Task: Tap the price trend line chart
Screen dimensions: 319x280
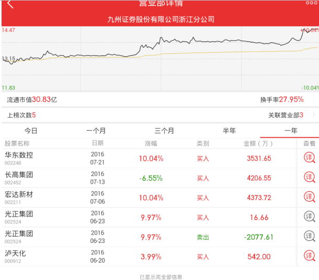Action: [161, 59]
